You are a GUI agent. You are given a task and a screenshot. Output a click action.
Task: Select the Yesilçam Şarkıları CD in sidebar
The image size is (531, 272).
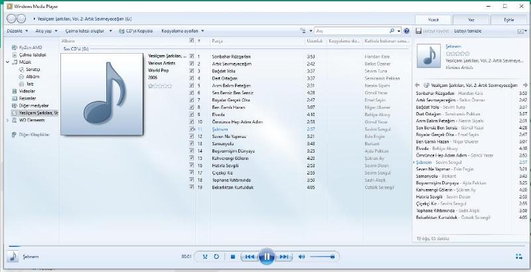click(x=35, y=113)
